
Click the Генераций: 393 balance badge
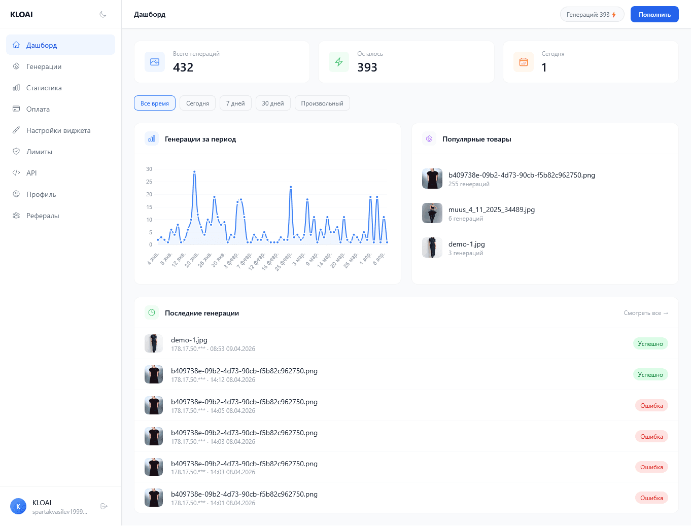tap(592, 15)
